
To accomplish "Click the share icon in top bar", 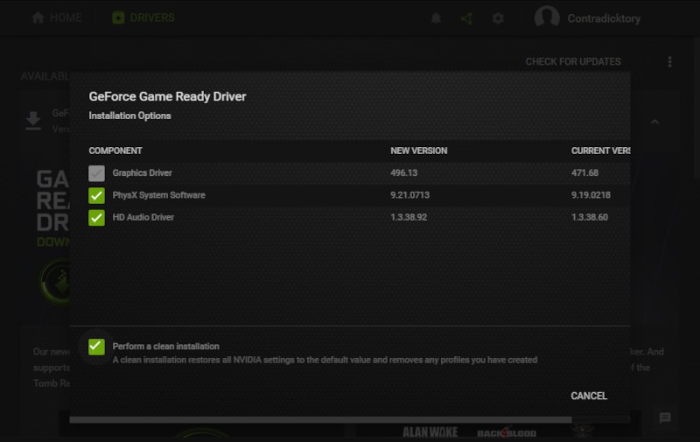I will (466, 18).
